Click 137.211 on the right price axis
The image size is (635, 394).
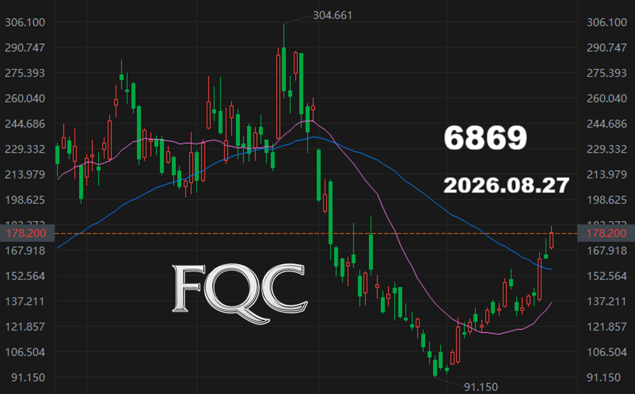606,302
